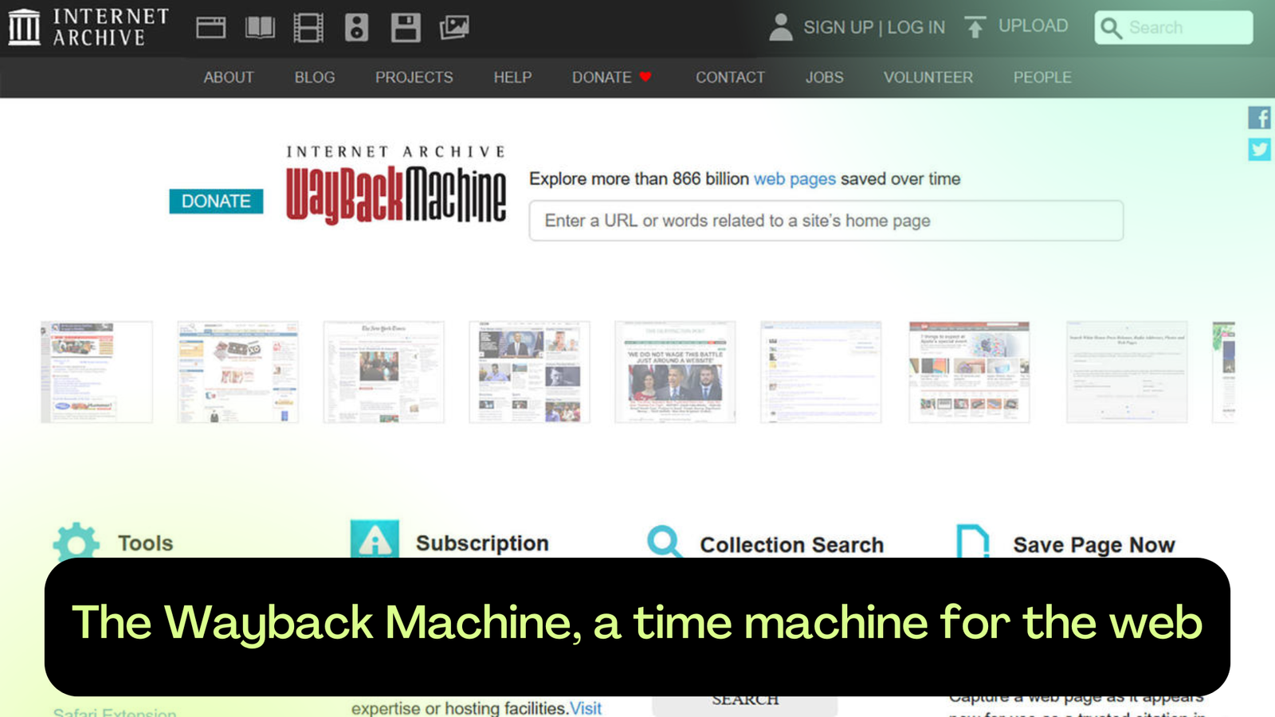This screenshot has width=1275, height=717.
Task: Click the Save Page Now heading
Action: (1094, 545)
